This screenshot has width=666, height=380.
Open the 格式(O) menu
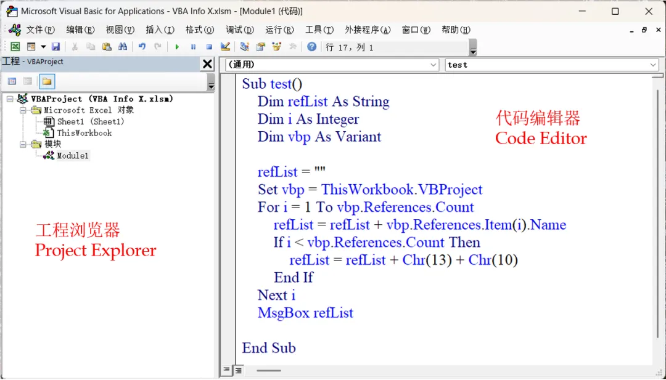click(200, 30)
